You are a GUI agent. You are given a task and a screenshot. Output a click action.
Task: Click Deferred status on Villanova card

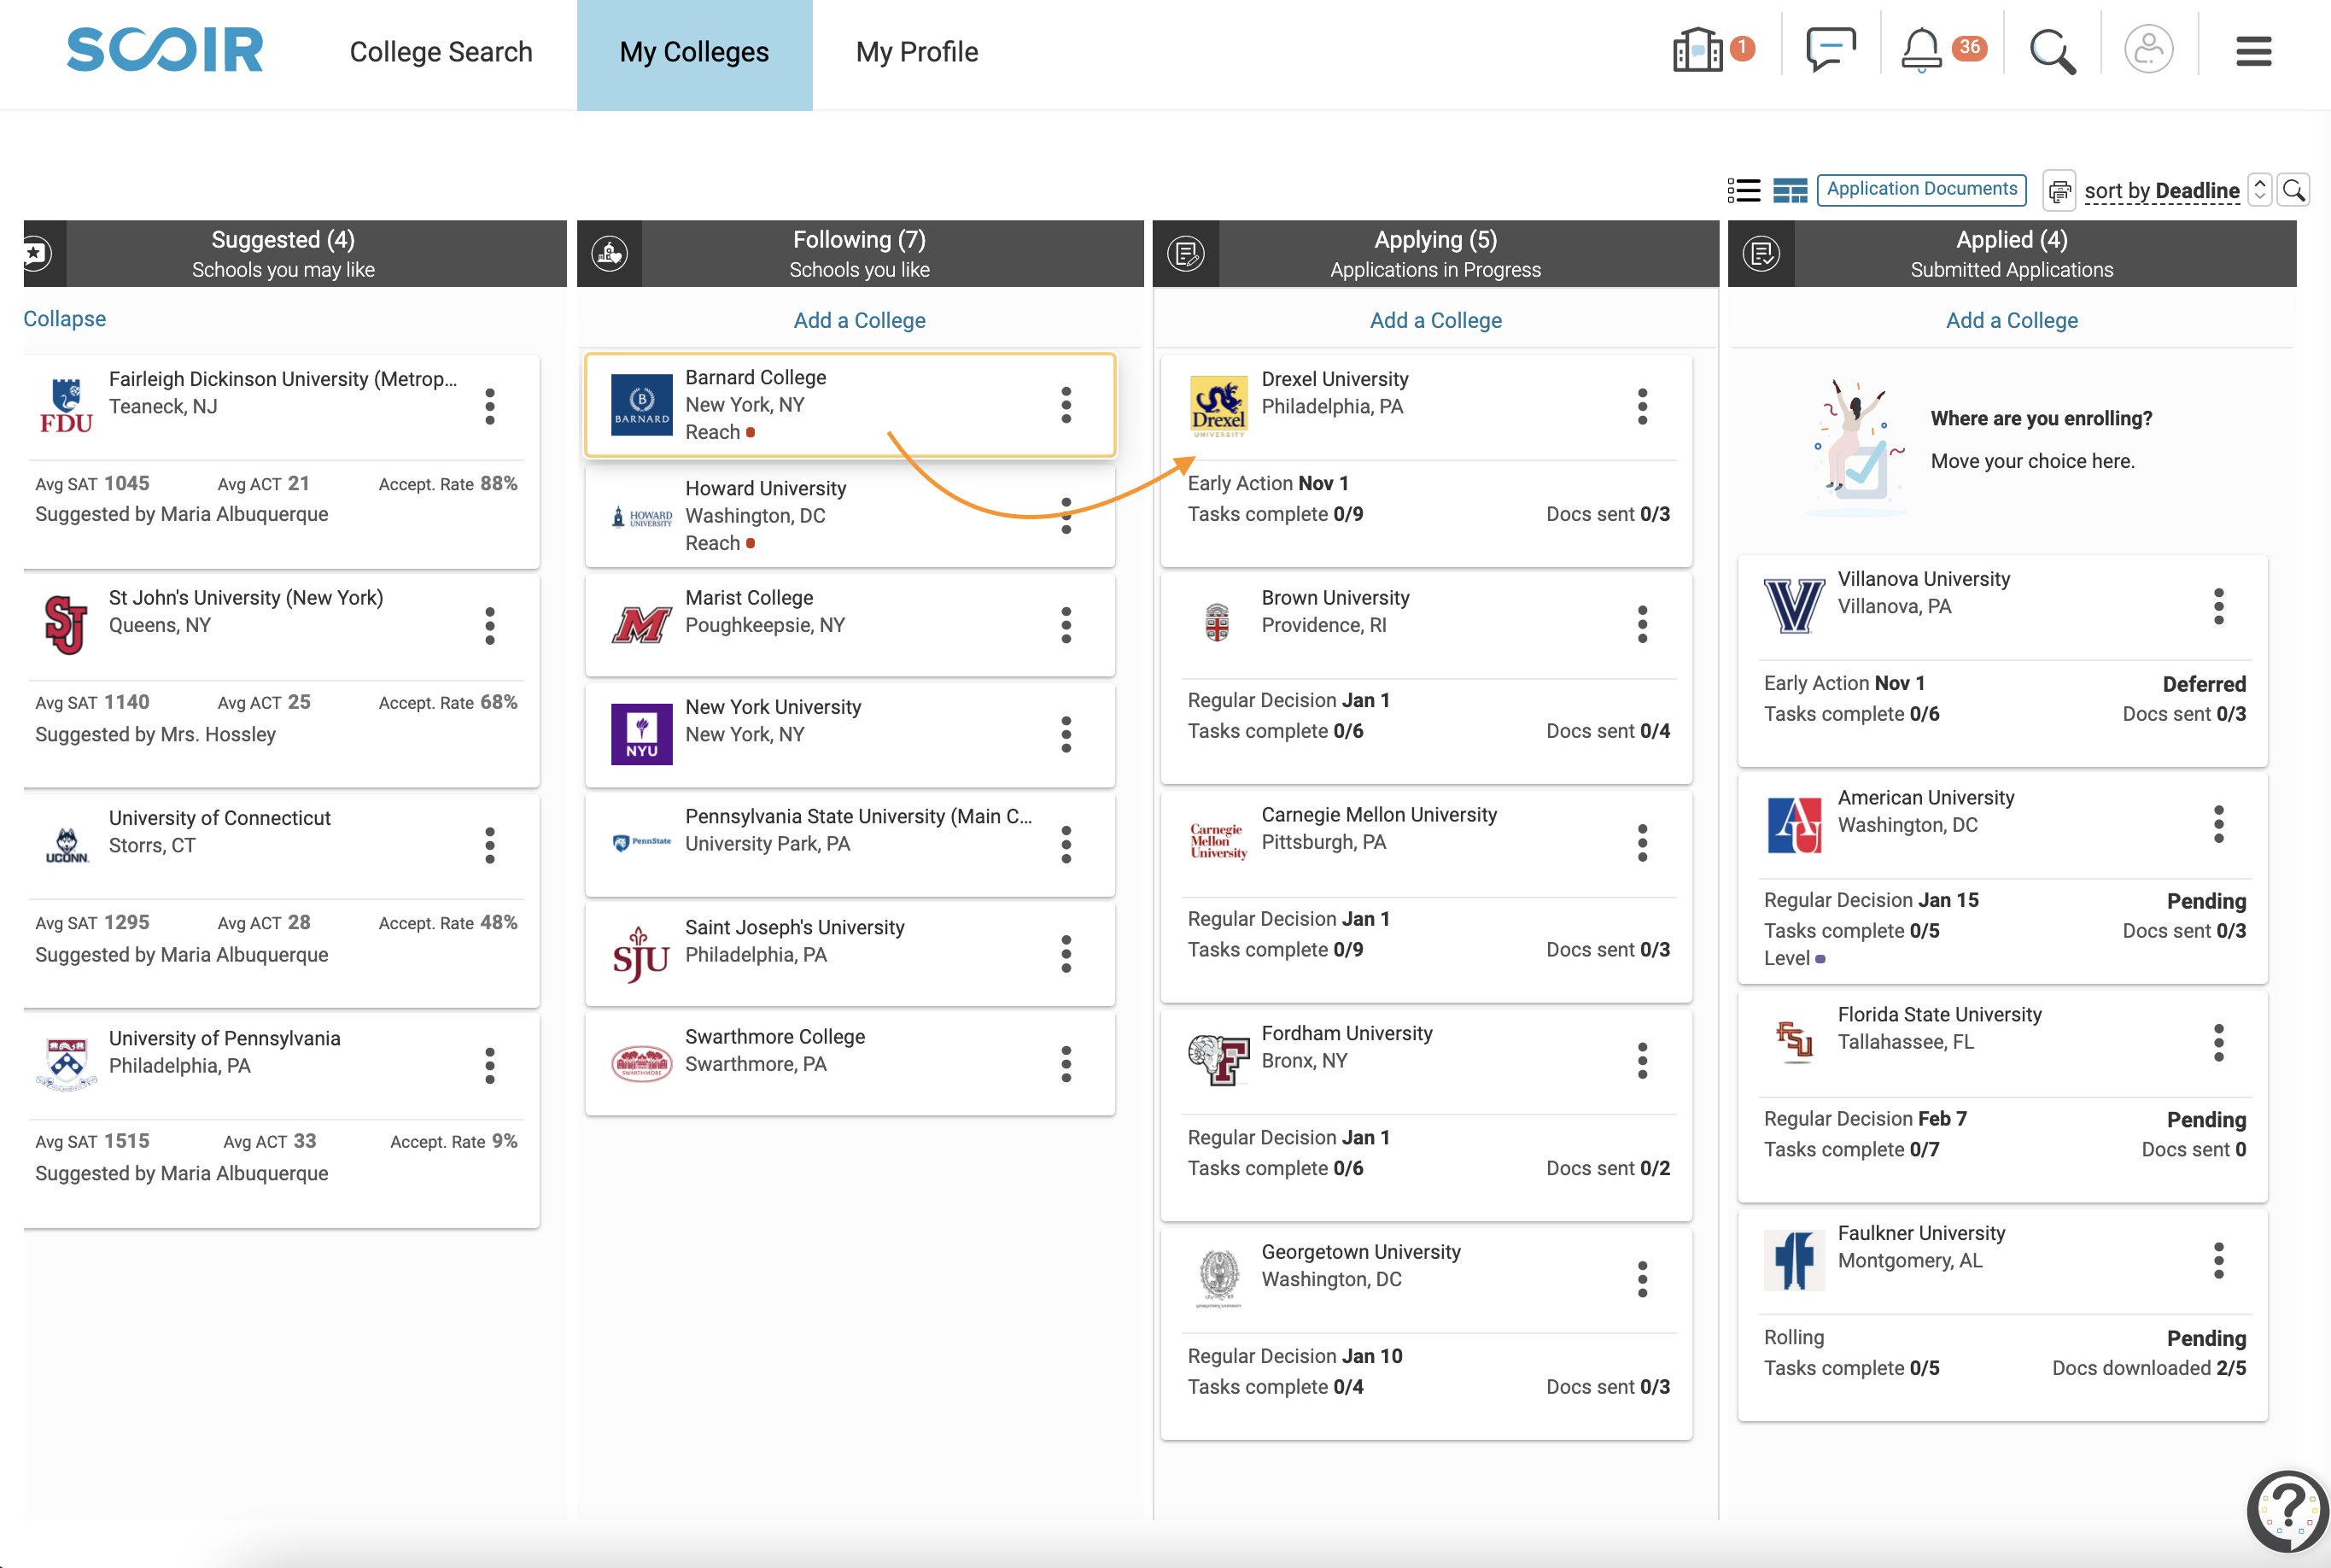coord(2204,684)
